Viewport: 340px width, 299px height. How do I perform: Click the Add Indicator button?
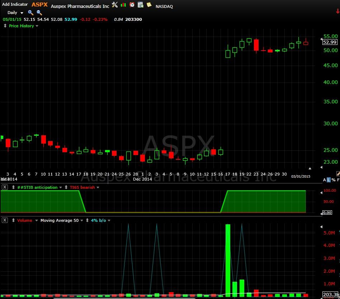(x=15, y=4)
